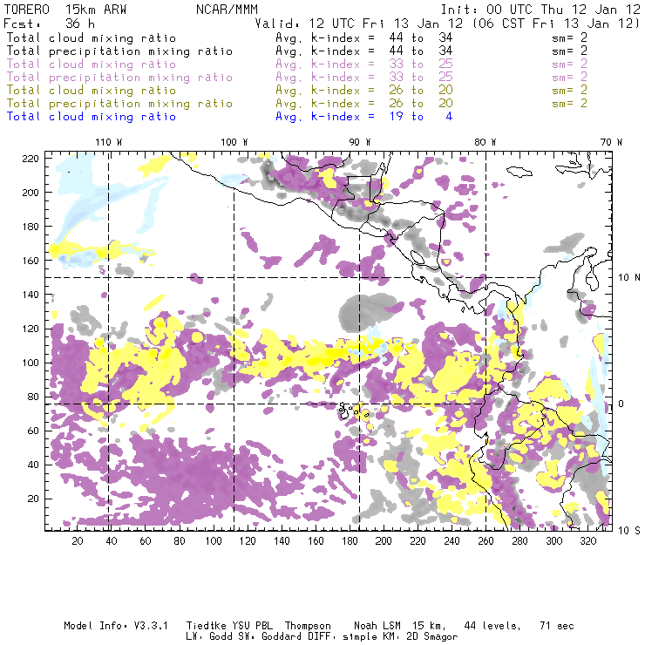645x645 pixels.
Task: Click the '(06 CST Fri 13 Jan 12)' local time text
Action: pos(556,24)
